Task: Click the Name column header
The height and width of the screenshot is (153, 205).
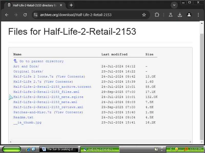Action: 17,54
